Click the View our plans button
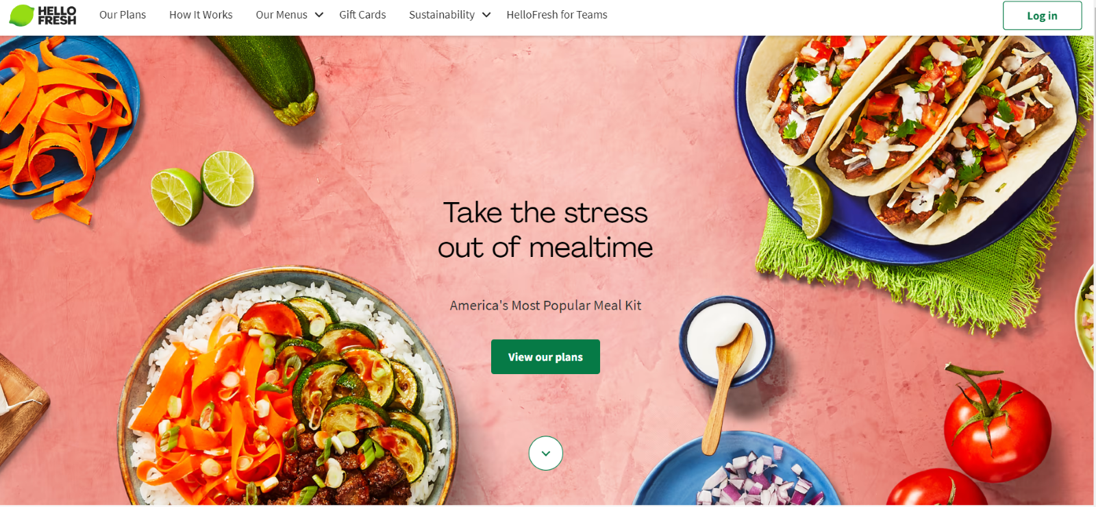The height and width of the screenshot is (507, 1096). coord(545,357)
